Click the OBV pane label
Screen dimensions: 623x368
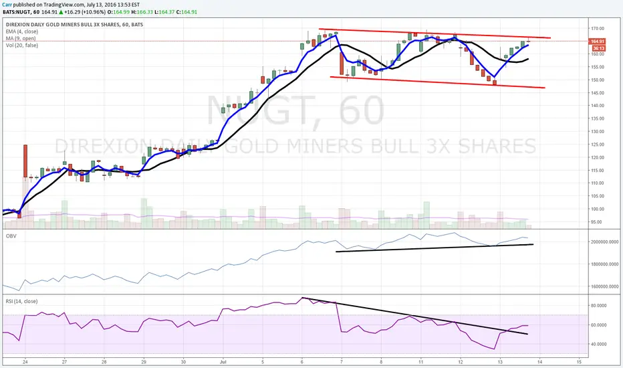[x=11, y=236]
